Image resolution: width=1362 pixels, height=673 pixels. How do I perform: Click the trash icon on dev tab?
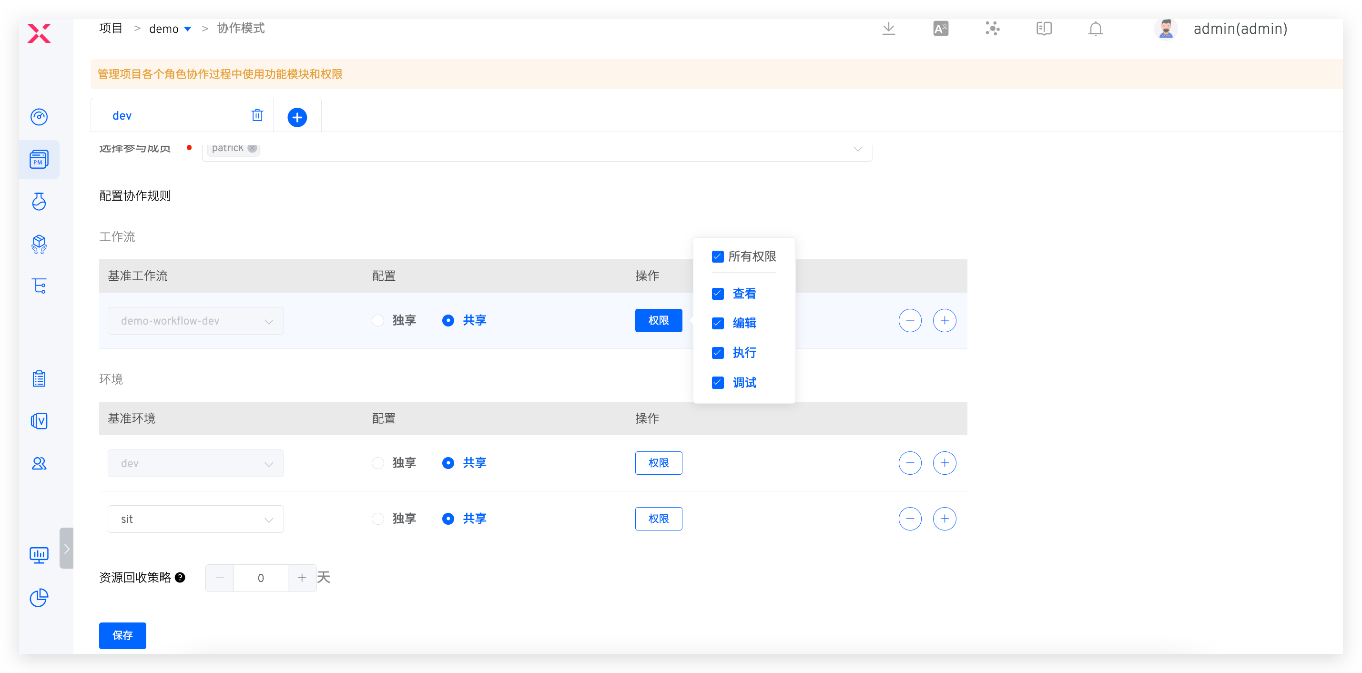point(257,115)
